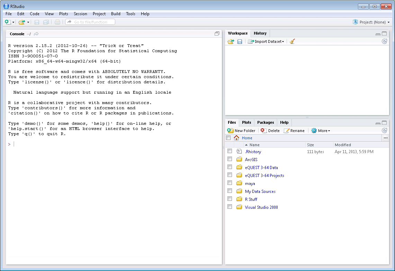Viewport: 395px width, 271px height.
Task: Check the .Rhistory file checkbox
Action: click(x=230, y=151)
